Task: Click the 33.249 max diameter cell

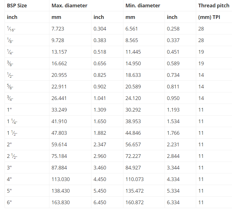Action: pyautogui.click(x=70, y=110)
